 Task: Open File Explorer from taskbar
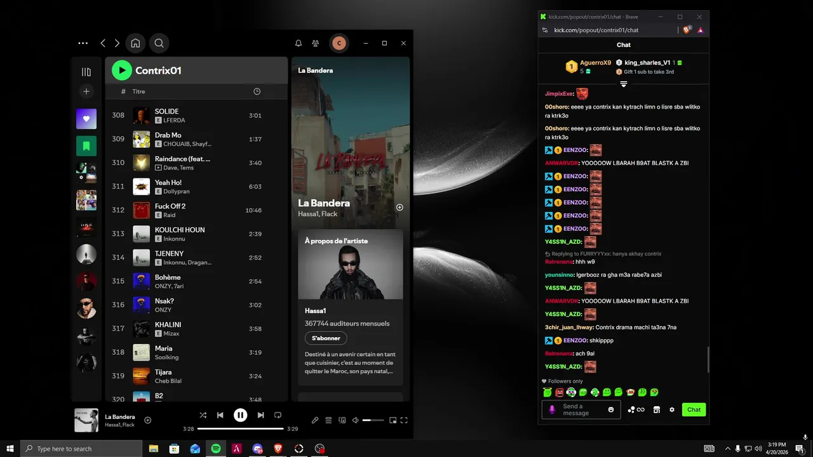[154, 449]
